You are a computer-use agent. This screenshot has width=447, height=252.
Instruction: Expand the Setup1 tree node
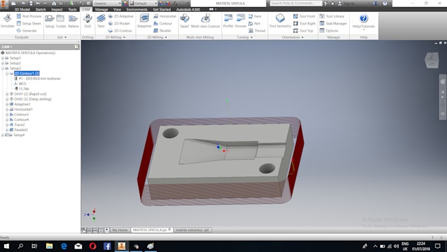click(x=3, y=58)
